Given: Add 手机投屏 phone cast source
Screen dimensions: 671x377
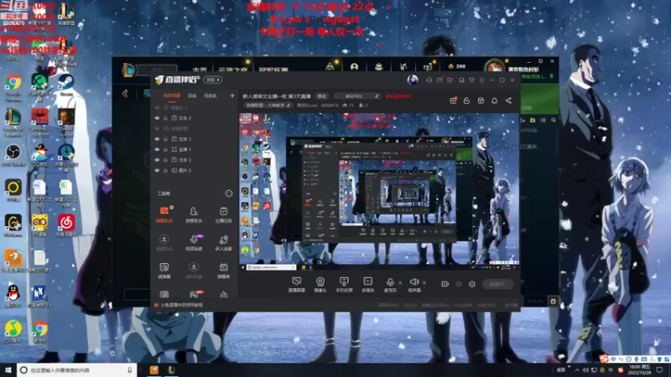Looking at the screenshot, I should (x=344, y=284).
